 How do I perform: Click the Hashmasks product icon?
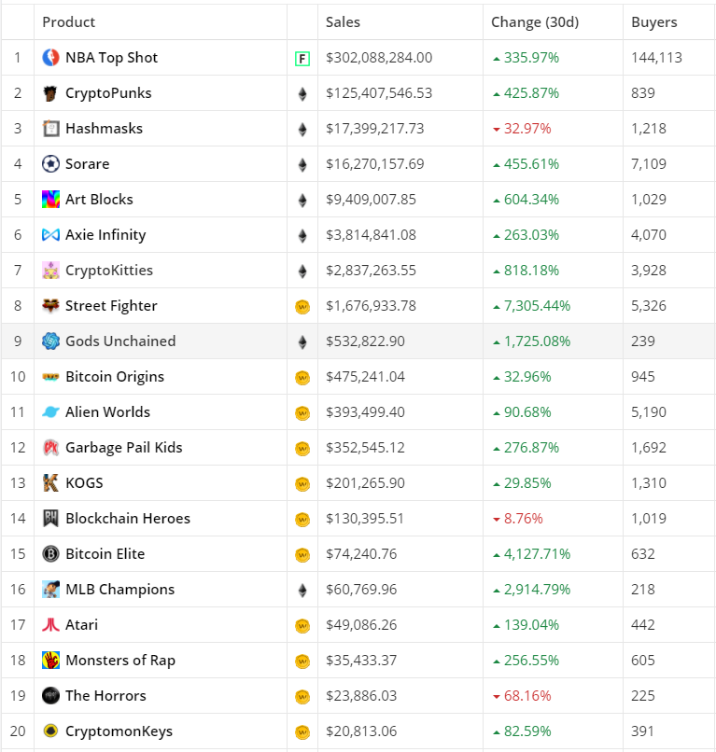coord(50,129)
